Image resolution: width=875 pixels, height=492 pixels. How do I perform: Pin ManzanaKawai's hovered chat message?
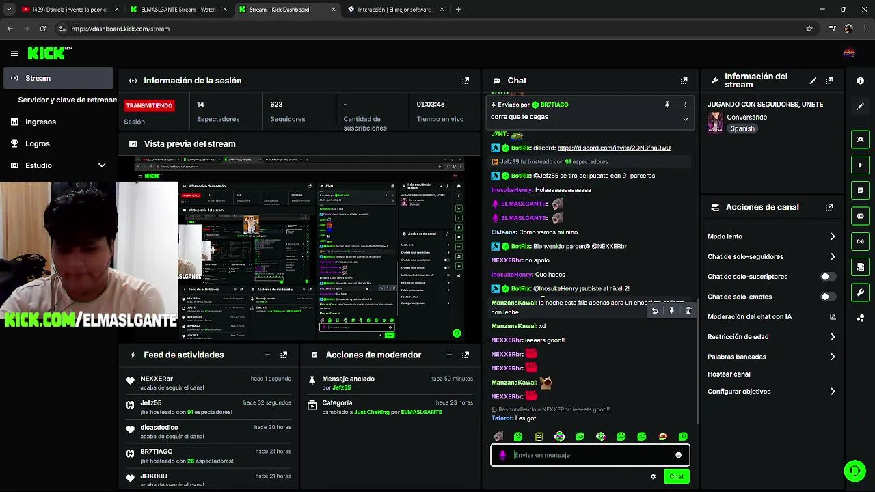click(x=671, y=310)
